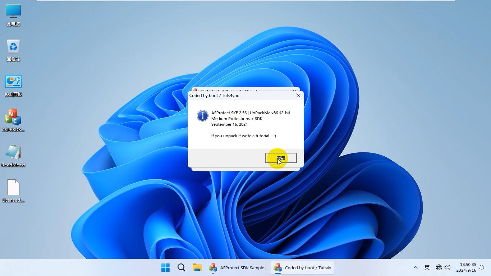The width and height of the screenshot is (491, 276).
Task: Open network globe icon in tray
Action: [439, 267]
